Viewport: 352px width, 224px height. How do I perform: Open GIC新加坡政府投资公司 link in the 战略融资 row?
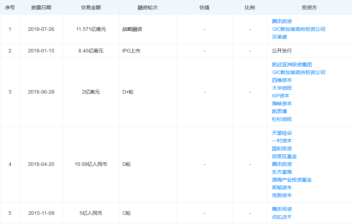(298, 29)
